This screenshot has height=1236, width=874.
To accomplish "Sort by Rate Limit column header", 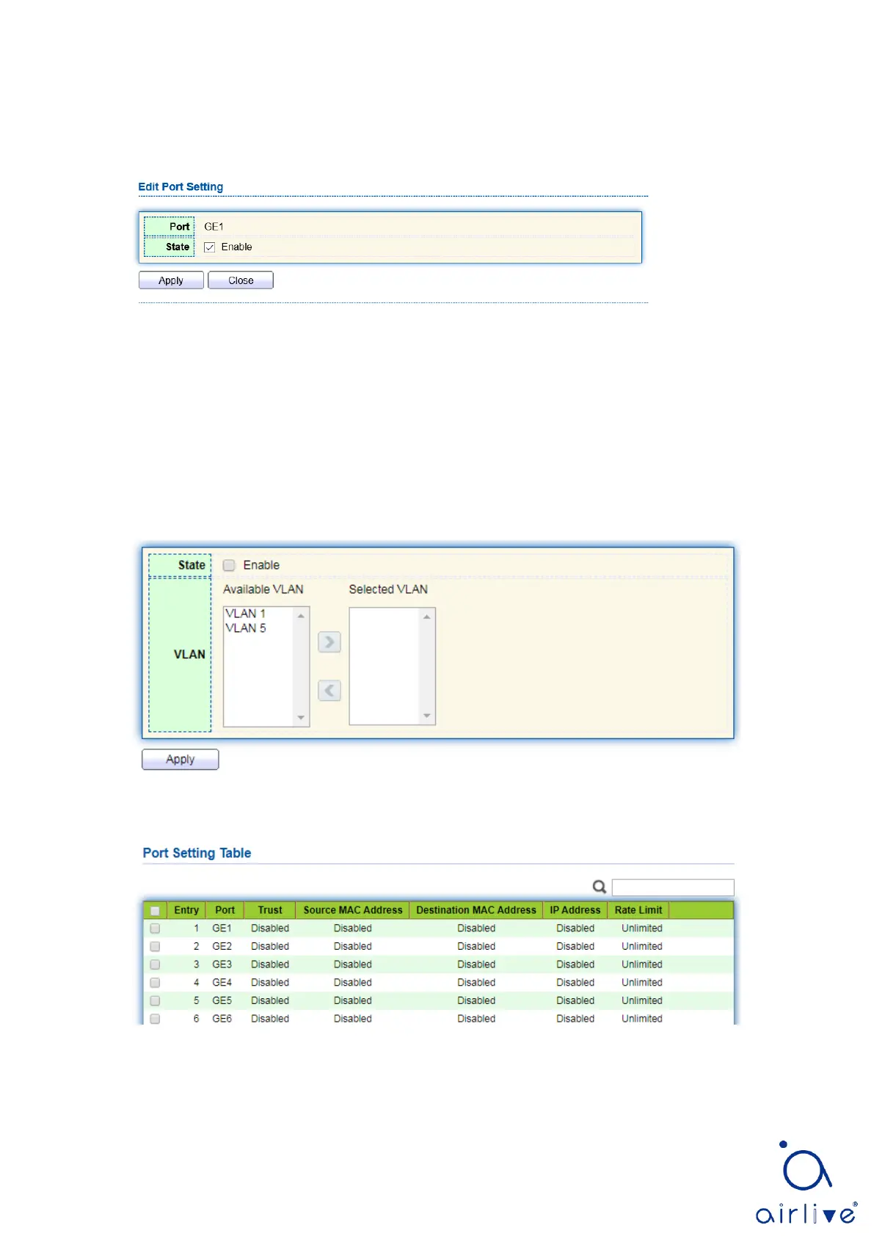I will click(x=638, y=910).
